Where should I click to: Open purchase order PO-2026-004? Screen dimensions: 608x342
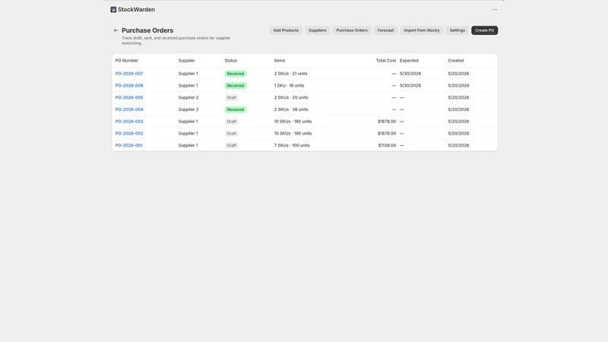pyautogui.click(x=129, y=109)
